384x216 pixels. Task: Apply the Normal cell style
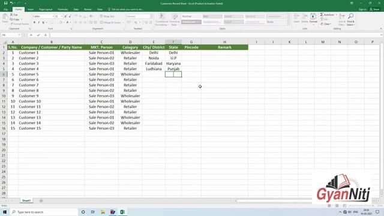[x=191, y=16]
